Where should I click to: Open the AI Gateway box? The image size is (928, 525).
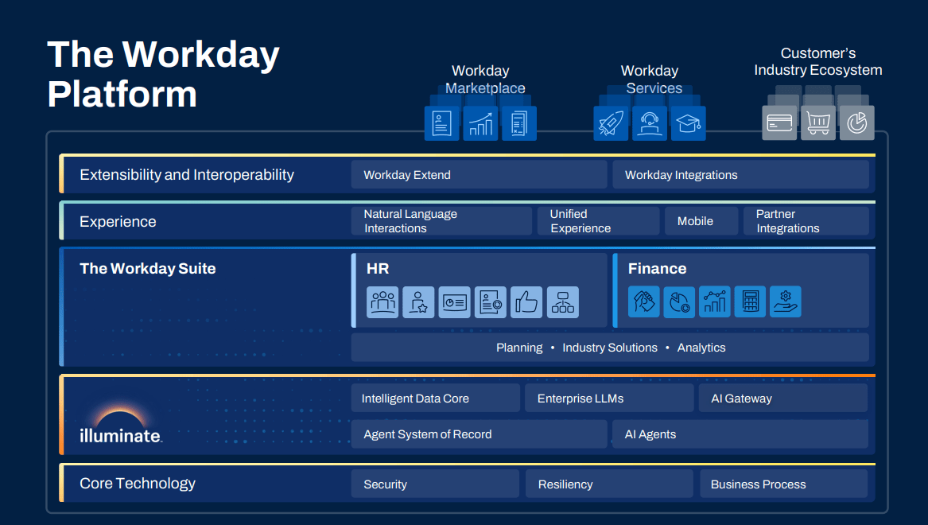coord(782,398)
